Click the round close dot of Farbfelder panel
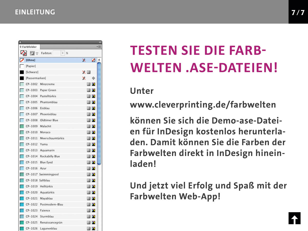This screenshot has height=231, width=308. click(x=21, y=42)
